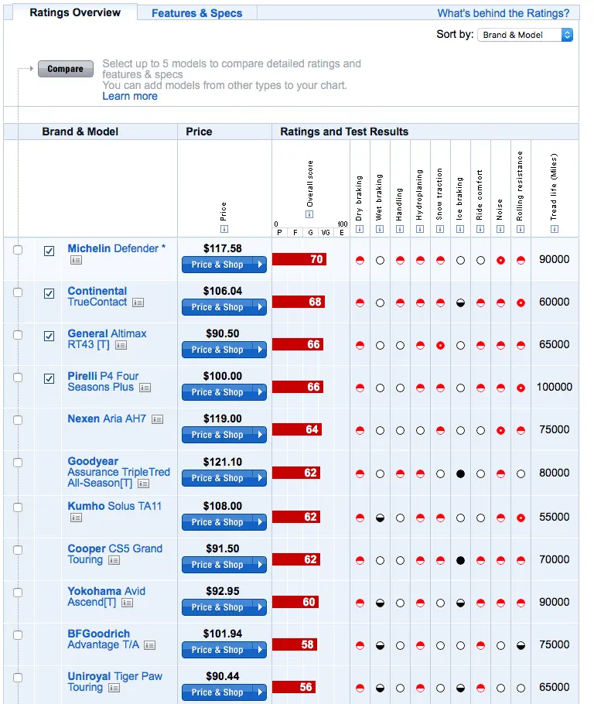Click Price & Shop for Yokohama Avid Ascend
Viewport: 594px width, 704px height.
pos(224,607)
